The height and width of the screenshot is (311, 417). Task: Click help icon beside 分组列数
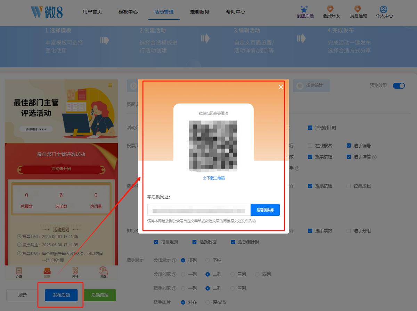tap(174, 274)
